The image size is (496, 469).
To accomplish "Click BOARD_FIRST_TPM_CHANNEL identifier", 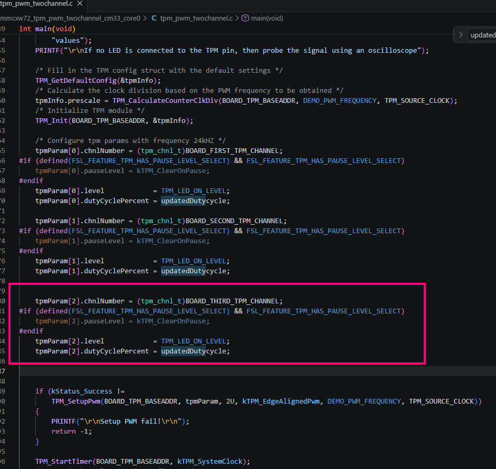I will pos(232,151).
